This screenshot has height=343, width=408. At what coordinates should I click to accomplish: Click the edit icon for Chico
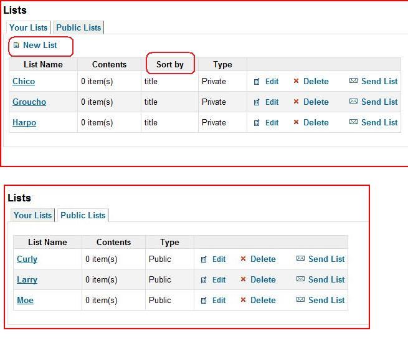[257, 82]
